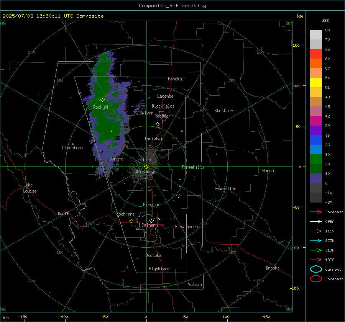Click the Vulcan town label
The image size is (345, 322).
click(x=195, y=284)
